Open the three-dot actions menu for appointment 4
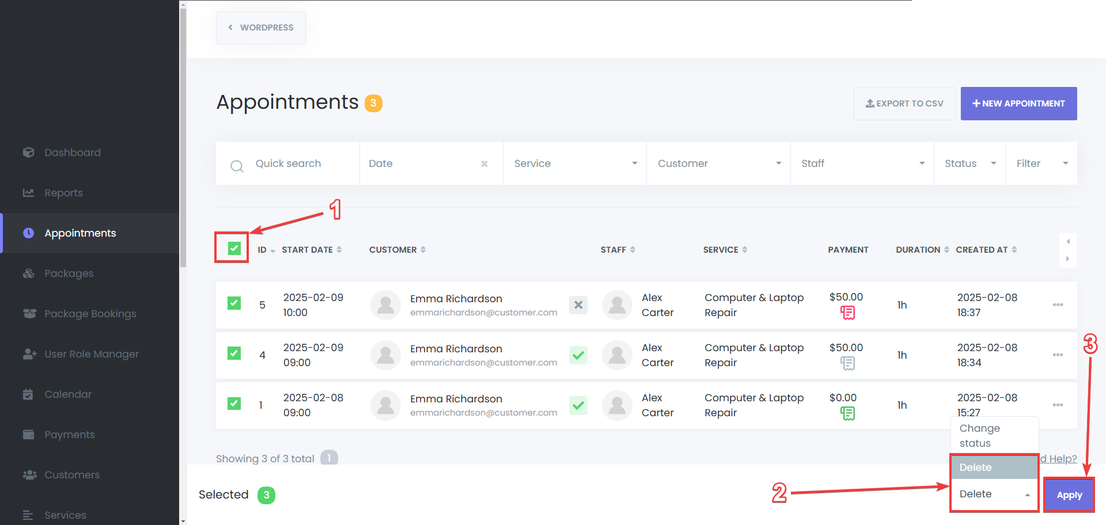Screen dimensions: 1106x525 point(1058,355)
